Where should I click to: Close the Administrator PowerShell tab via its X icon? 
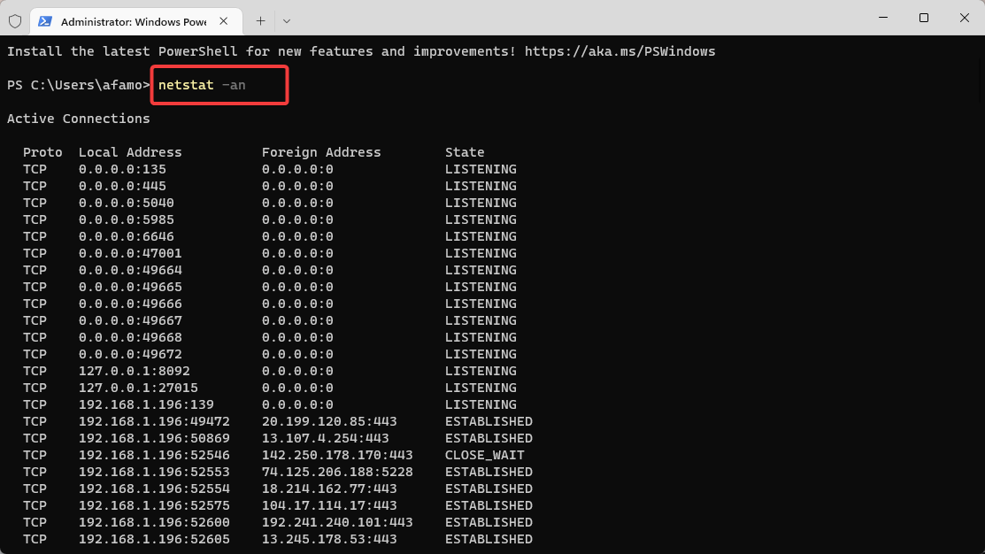(224, 20)
